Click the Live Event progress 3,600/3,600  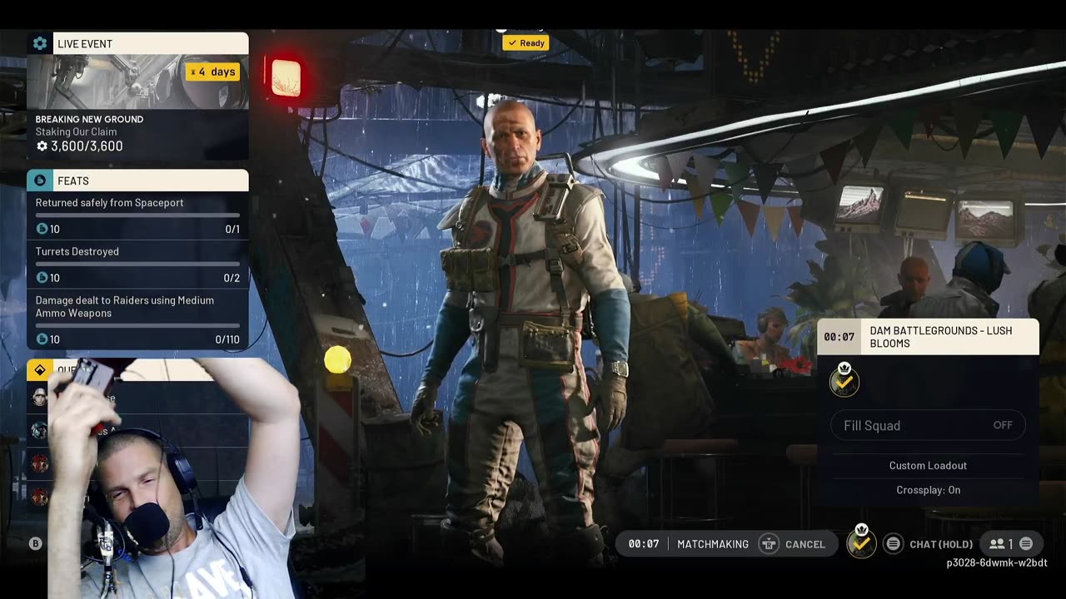[87, 146]
